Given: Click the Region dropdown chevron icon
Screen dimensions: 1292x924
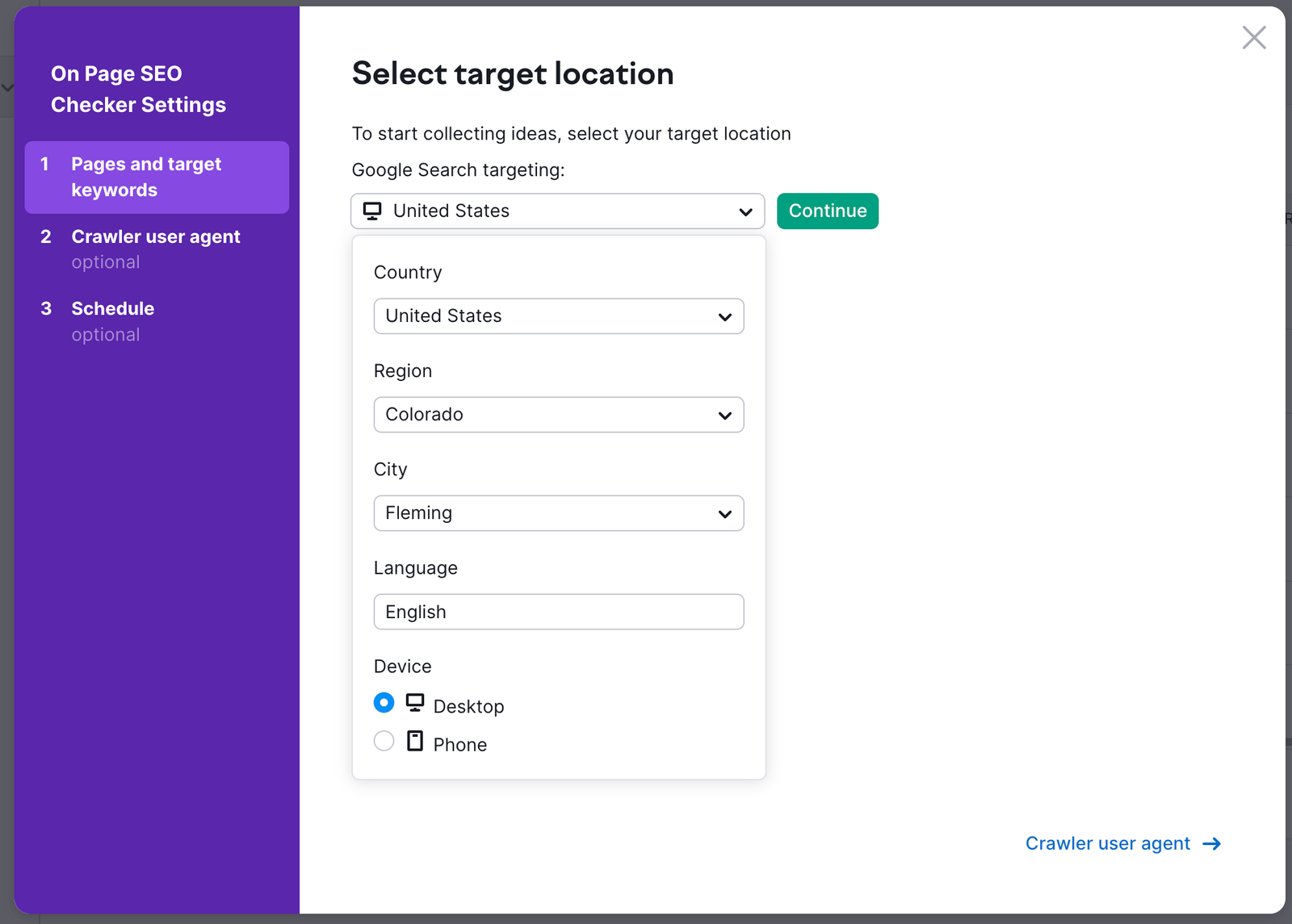Looking at the screenshot, I should [x=725, y=415].
